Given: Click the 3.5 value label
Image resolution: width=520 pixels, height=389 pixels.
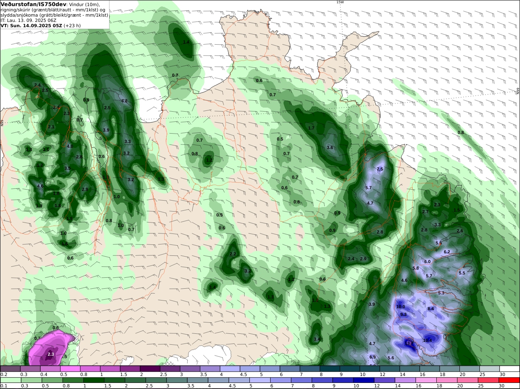Looking at the screenshot, I should [67, 168].
